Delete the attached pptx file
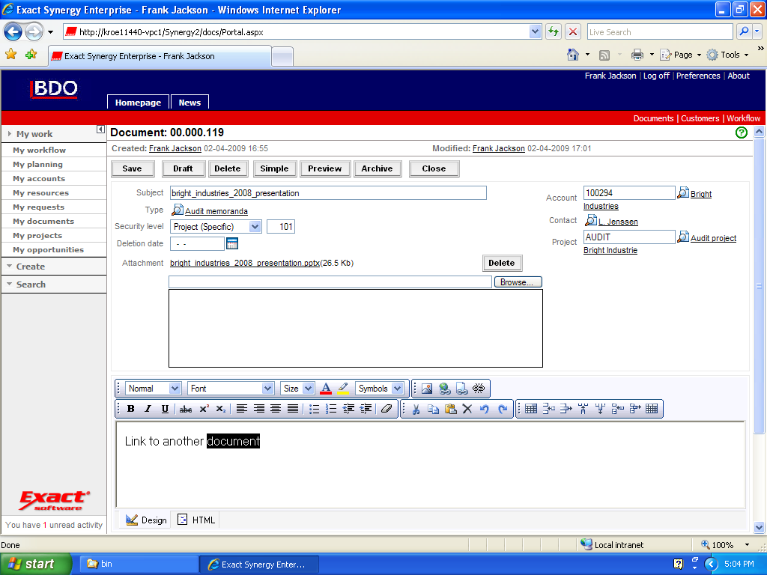The image size is (767, 575). click(x=502, y=263)
